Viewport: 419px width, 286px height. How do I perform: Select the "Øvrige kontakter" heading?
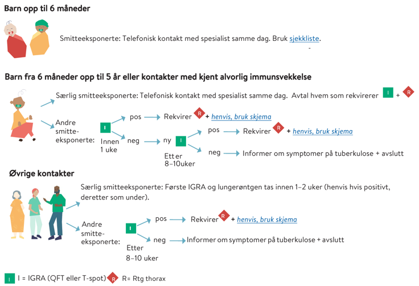pyautogui.click(x=42, y=173)
